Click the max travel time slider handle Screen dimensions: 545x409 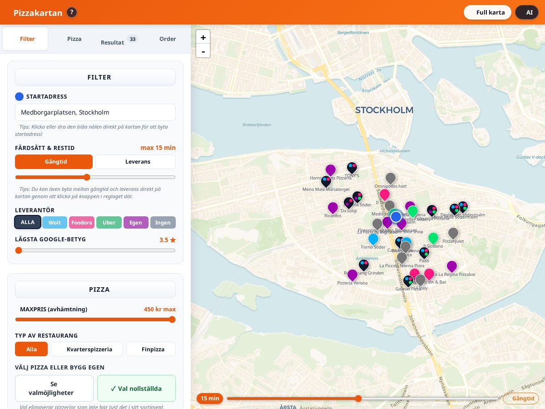click(87, 177)
